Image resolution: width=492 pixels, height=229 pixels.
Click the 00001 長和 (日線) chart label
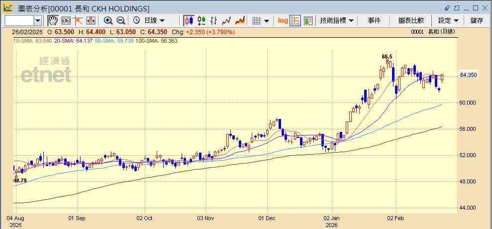433,32
